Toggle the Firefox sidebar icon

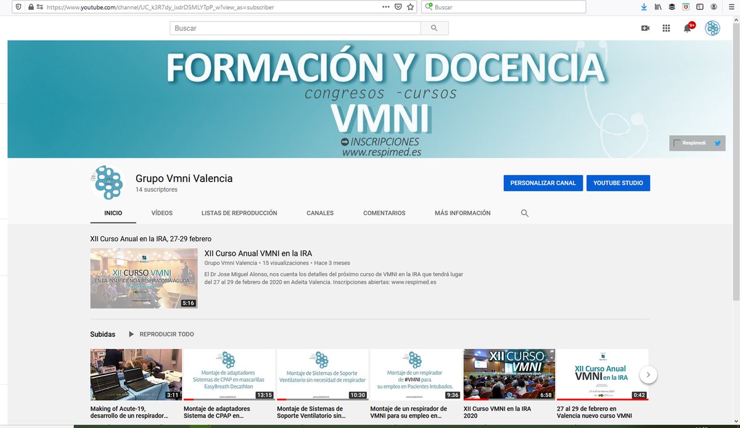point(700,7)
